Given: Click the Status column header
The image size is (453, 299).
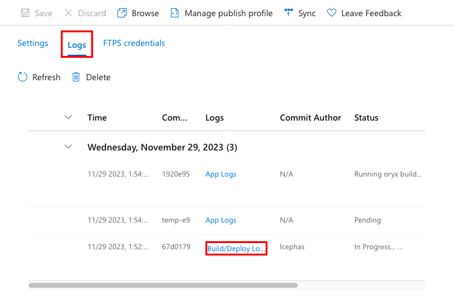Looking at the screenshot, I should [366, 117].
